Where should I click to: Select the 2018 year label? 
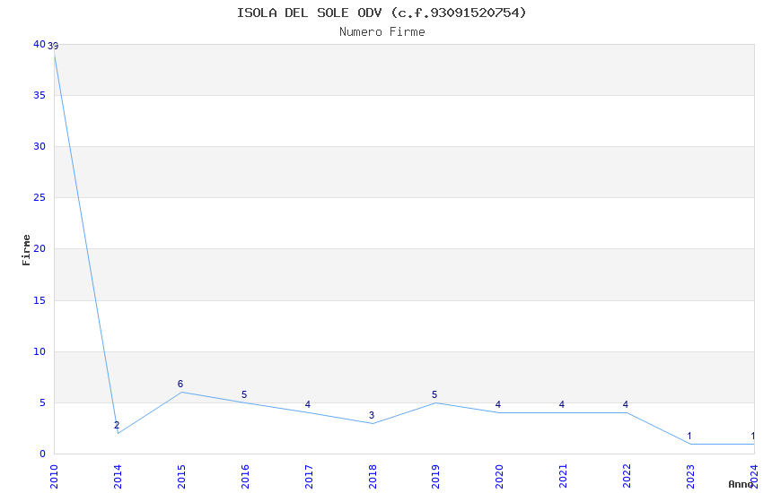point(373,477)
